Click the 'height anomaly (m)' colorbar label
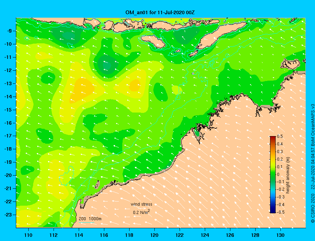 point(288,175)
